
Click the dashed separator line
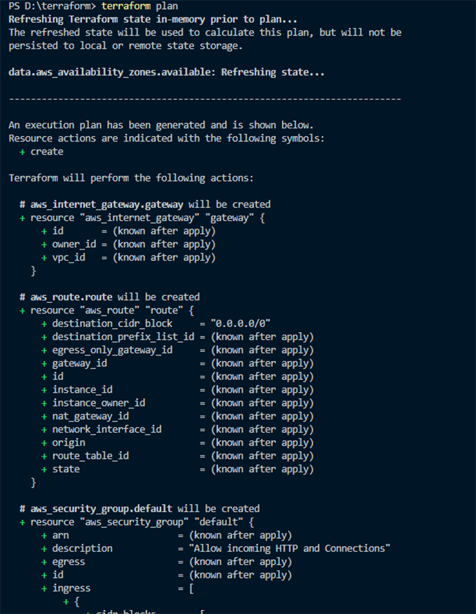click(205, 99)
